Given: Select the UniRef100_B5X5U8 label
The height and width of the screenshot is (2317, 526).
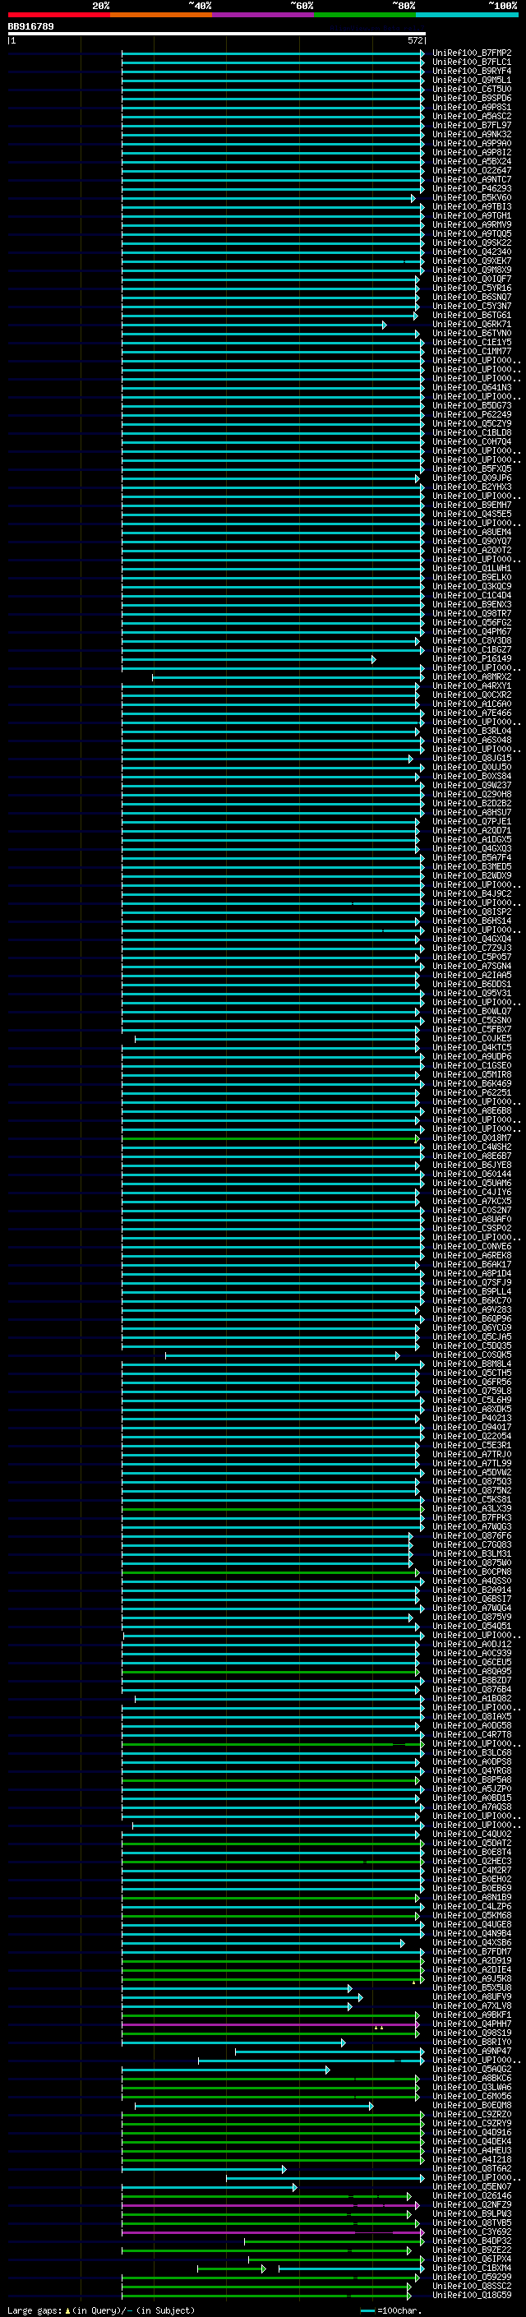Looking at the screenshot, I should click(471, 1987).
